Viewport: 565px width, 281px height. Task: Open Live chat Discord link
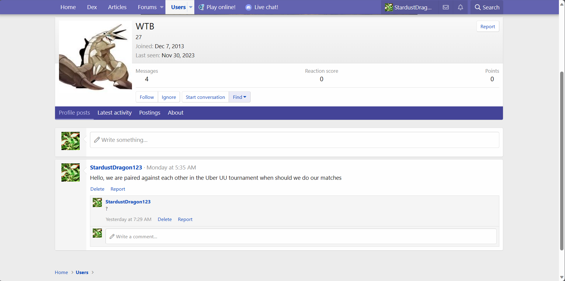coord(262,7)
